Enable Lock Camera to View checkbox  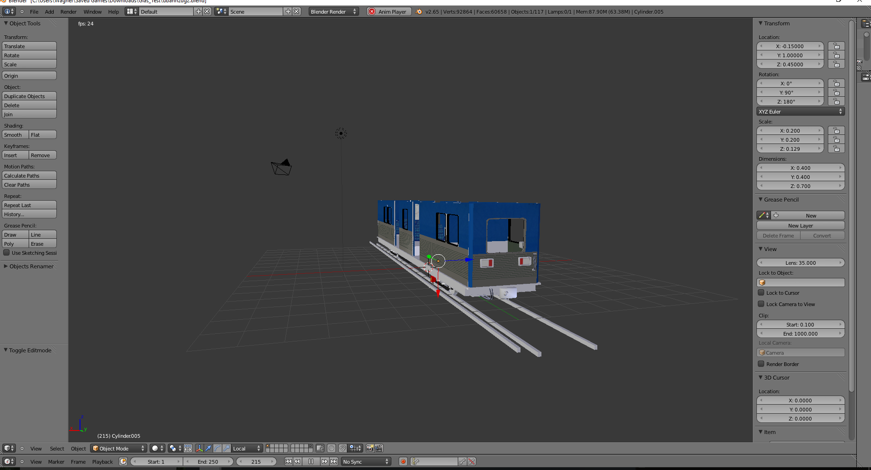[761, 304]
